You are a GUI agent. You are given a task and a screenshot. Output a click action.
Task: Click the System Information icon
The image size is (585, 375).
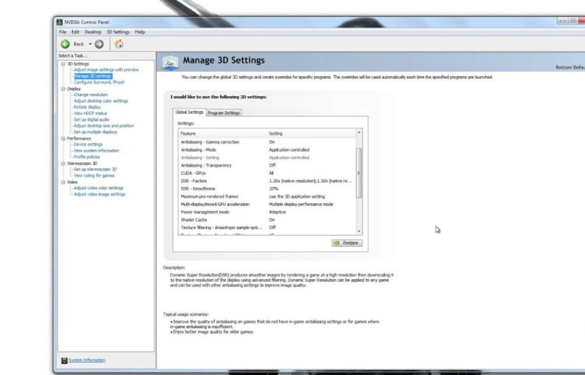click(64, 361)
